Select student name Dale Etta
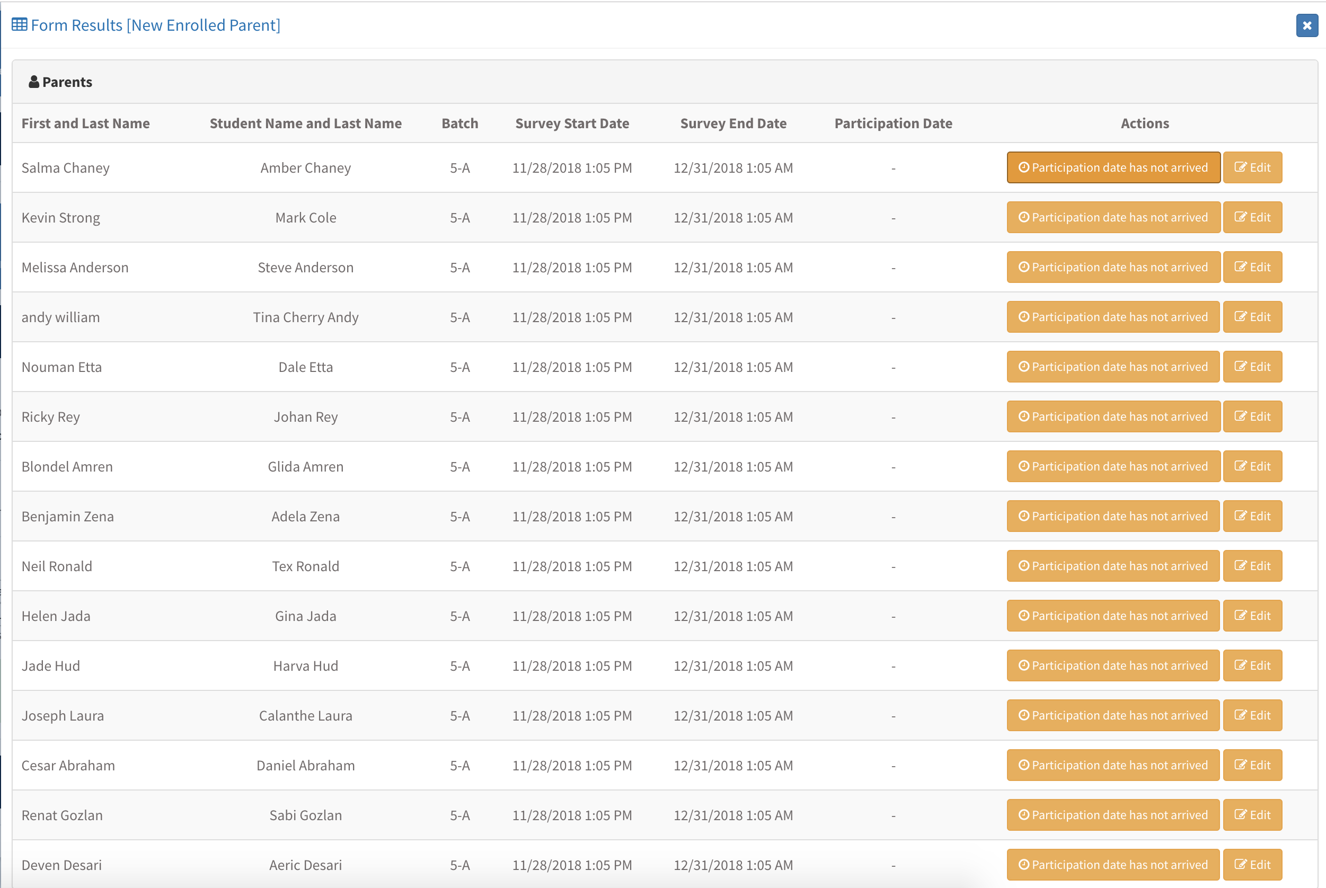This screenshot has height=888, width=1326. [306, 367]
